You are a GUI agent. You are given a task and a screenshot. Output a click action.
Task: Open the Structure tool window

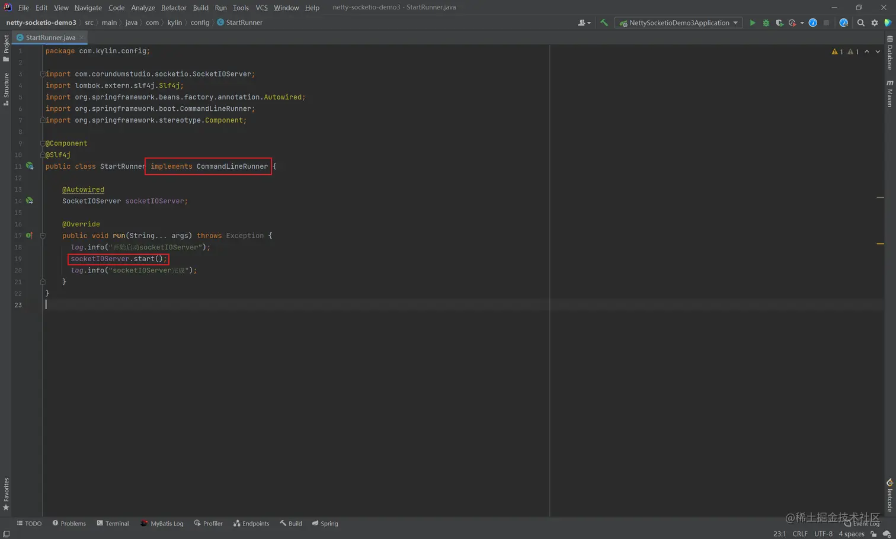[x=6, y=89]
